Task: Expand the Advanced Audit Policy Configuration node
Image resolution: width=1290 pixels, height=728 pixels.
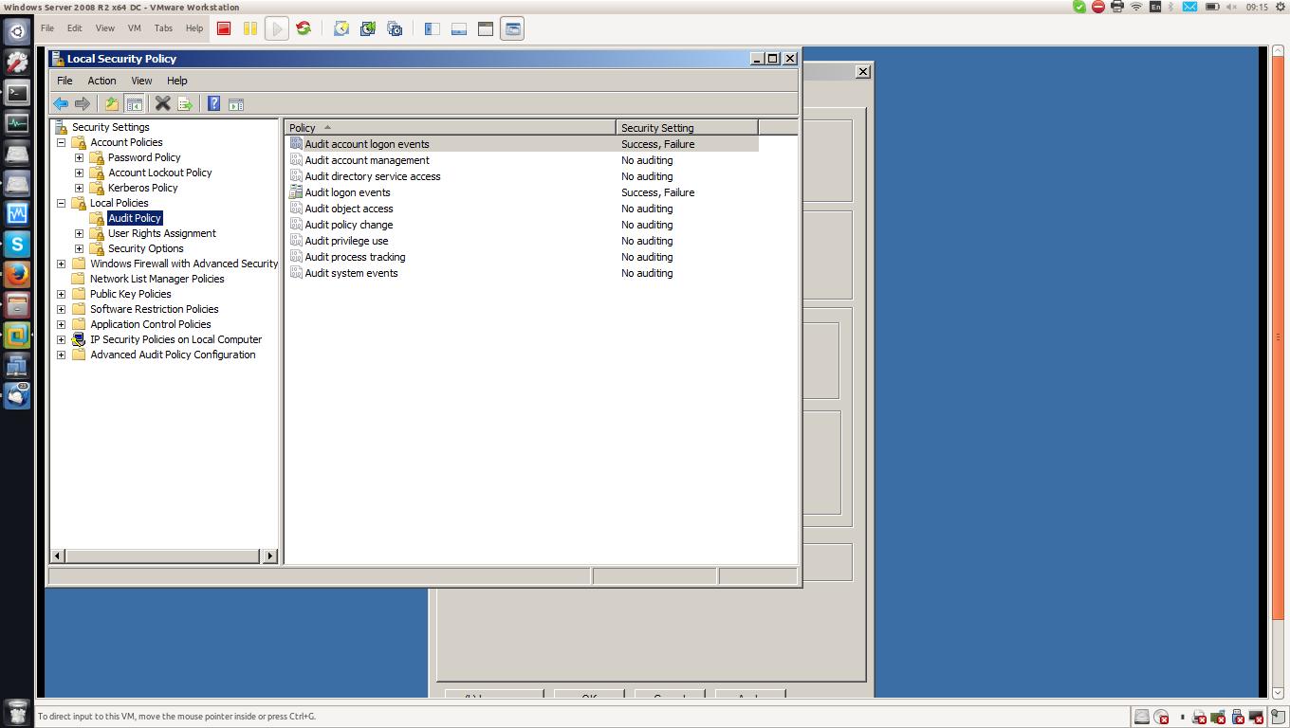Action: click(x=62, y=355)
